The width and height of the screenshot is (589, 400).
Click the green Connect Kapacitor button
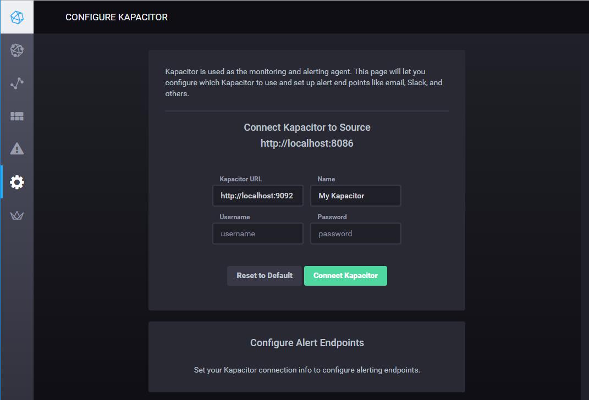(x=345, y=276)
